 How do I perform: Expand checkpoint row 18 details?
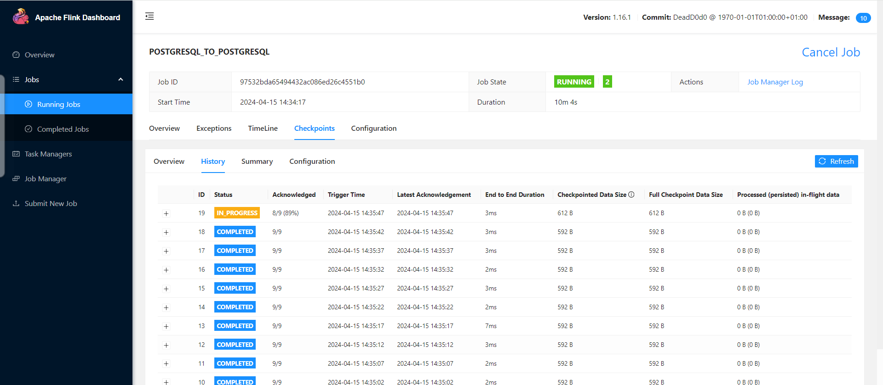click(166, 232)
